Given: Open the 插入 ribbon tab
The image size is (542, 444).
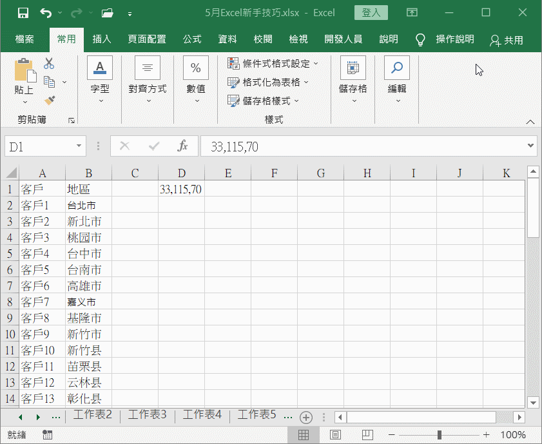Looking at the screenshot, I should [102, 39].
